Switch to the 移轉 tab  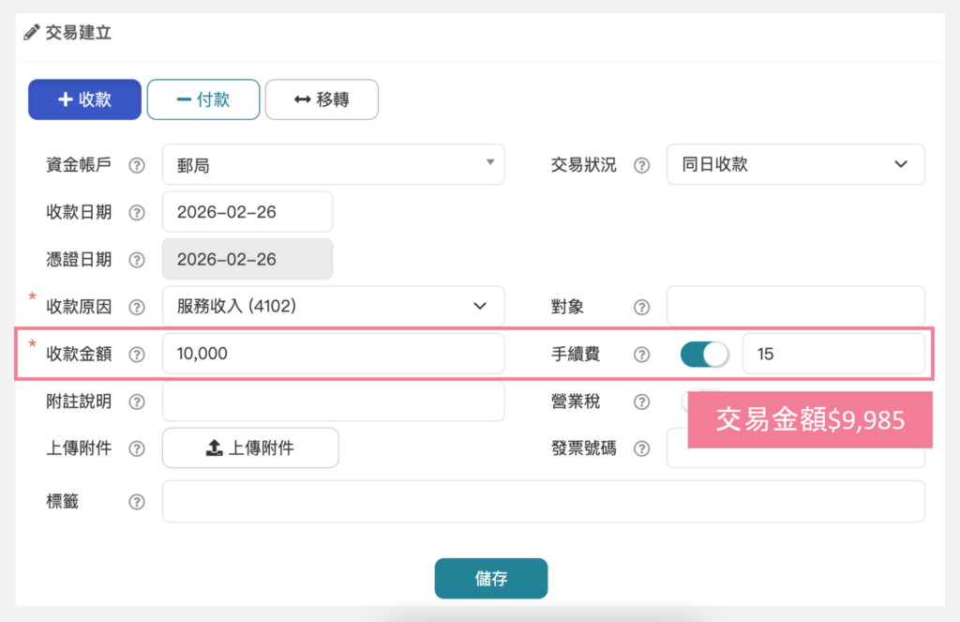322,99
